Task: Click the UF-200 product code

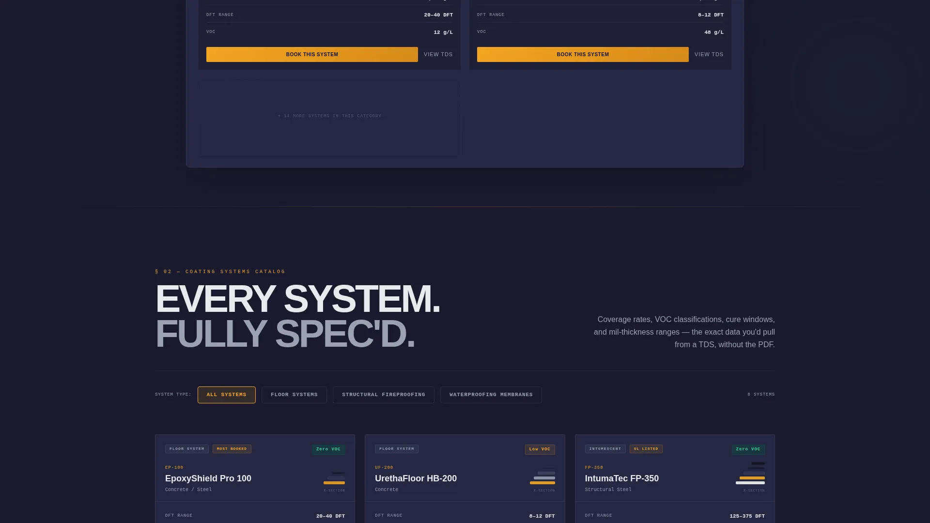Action: point(384,468)
